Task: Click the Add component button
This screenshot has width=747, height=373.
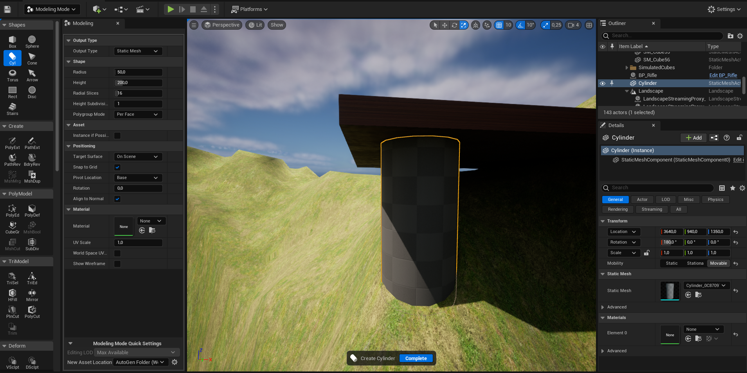Action: click(x=694, y=138)
